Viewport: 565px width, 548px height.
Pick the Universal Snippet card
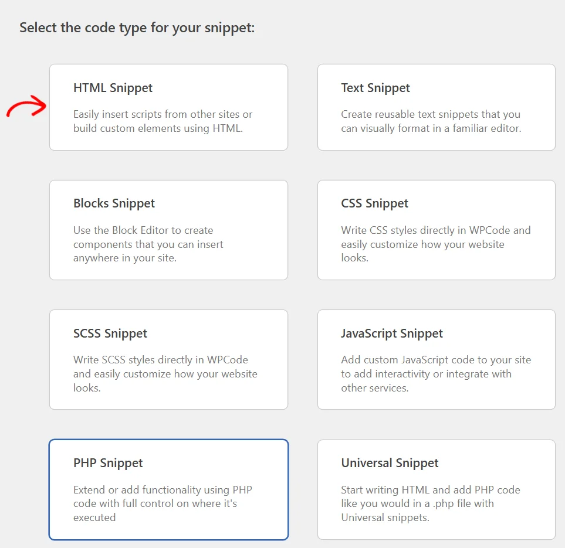click(x=437, y=489)
